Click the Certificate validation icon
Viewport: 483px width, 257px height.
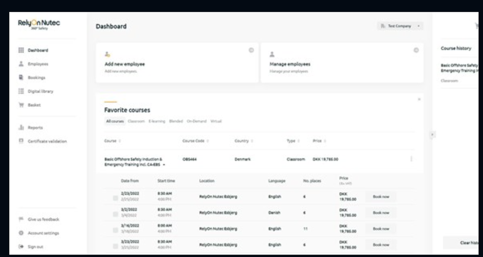click(x=21, y=141)
